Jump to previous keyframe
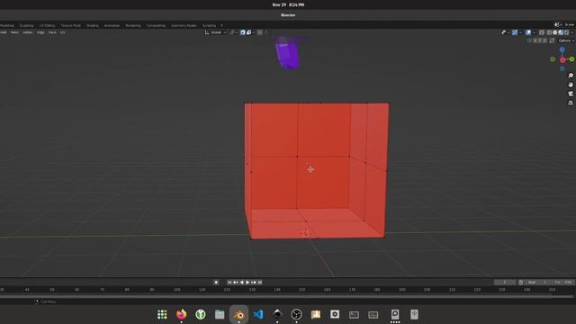Screen dimensions: 576x324 (236, 282)
